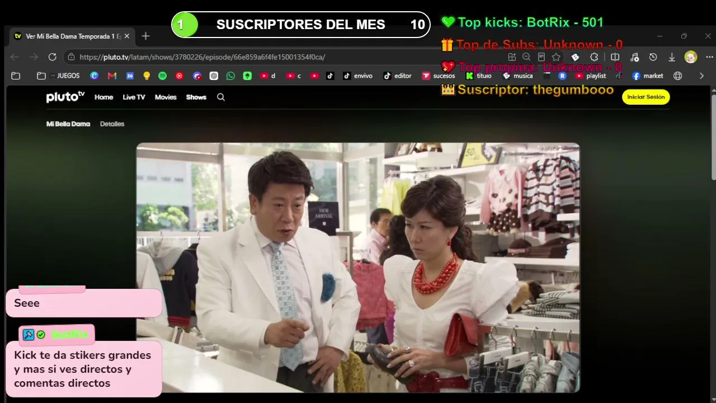Open the first bookmarks folder icon
The width and height of the screenshot is (716, 403).
16,76
